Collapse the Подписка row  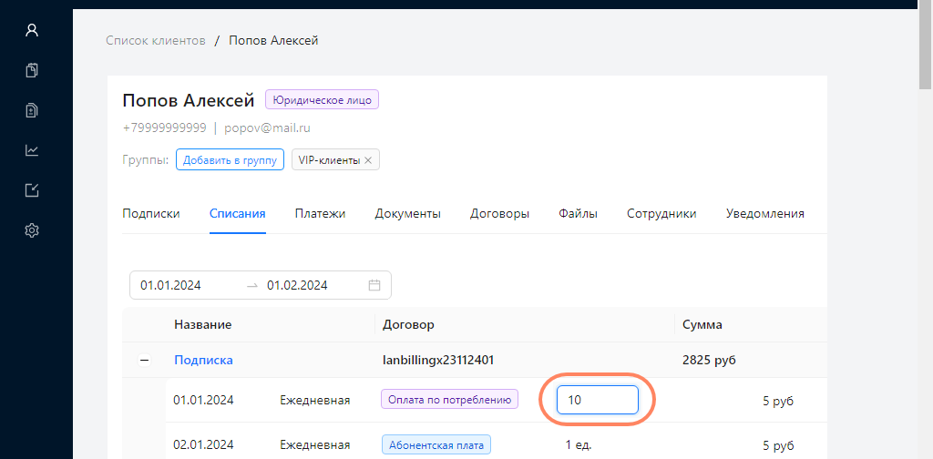144,361
